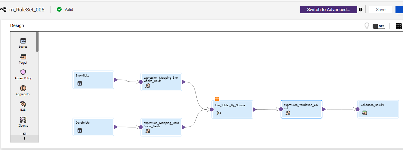
Task: Click the m_RuleSet_005 mapping title
Action: 27,10
